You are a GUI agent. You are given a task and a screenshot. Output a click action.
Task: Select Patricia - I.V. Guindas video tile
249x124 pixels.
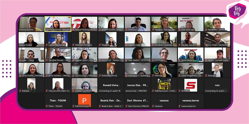tap(137, 70)
